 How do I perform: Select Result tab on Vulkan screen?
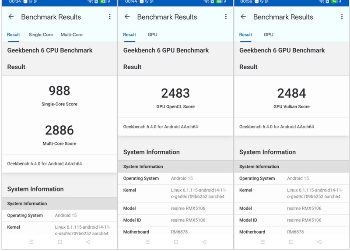245,35
